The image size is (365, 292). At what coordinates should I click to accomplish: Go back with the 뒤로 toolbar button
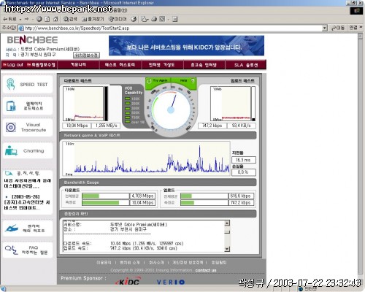(9, 19)
